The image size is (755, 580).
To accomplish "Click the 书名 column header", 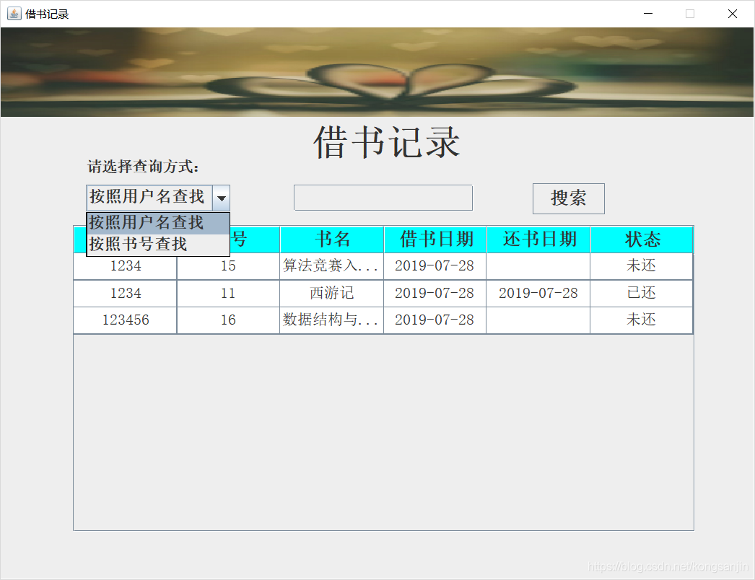I will (x=332, y=240).
